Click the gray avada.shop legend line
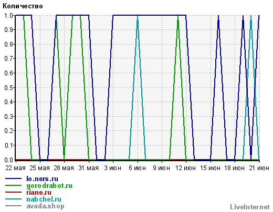The width and height of the screenshot is (273, 212). click(13, 206)
